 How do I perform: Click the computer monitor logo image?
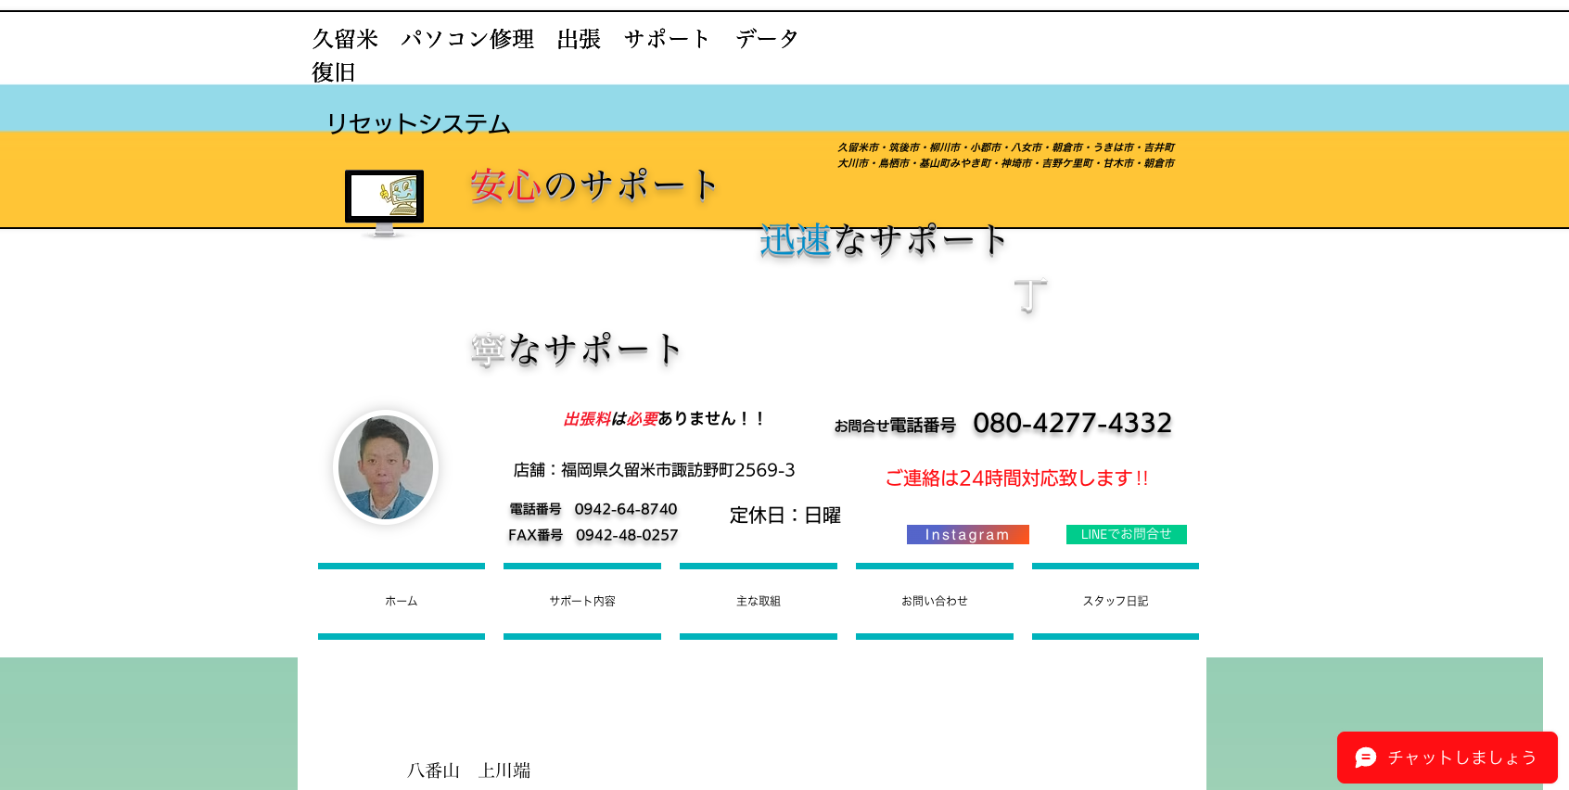384,203
